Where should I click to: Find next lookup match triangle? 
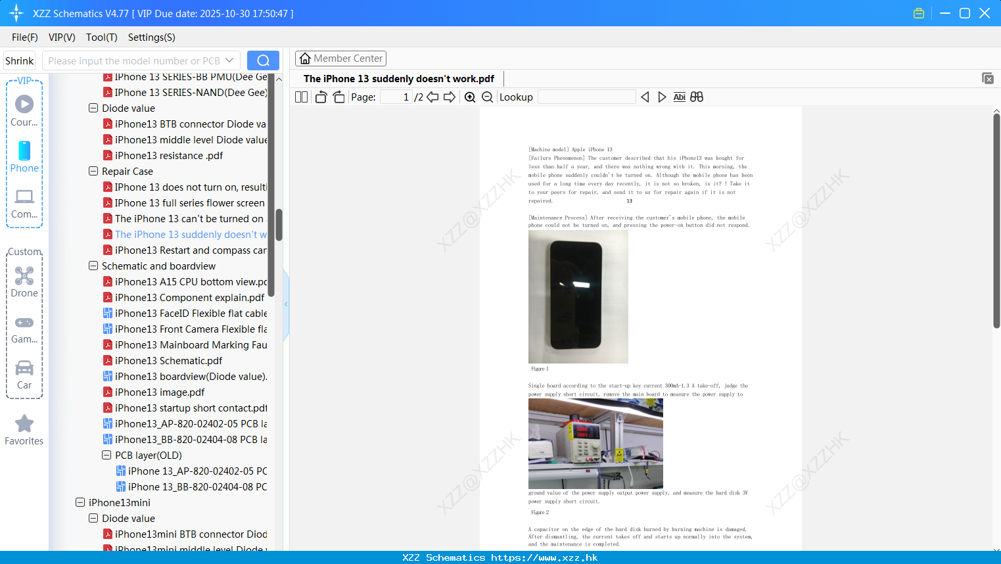pyautogui.click(x=662, y=97)
